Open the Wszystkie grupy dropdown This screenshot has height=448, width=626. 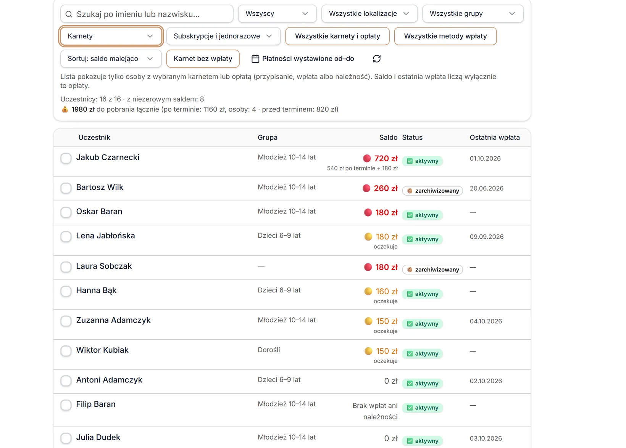coord(473,14)
